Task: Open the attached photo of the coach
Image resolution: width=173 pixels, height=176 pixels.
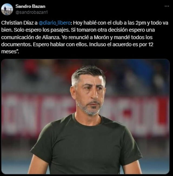Action: pos(85,116)
